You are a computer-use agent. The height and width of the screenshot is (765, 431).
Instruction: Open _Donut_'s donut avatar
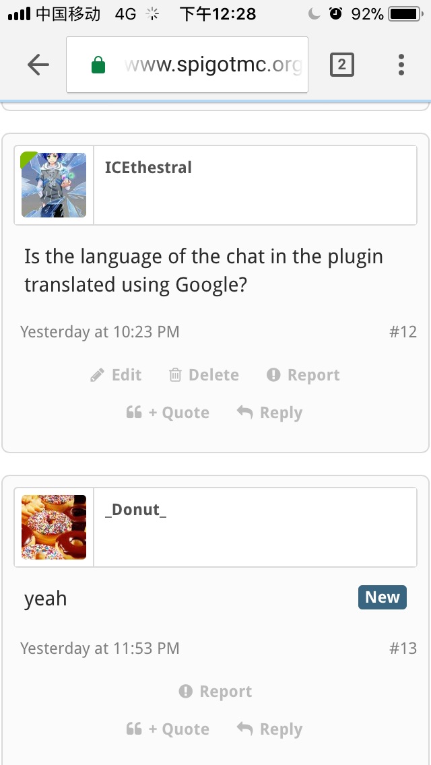point(54,527)
